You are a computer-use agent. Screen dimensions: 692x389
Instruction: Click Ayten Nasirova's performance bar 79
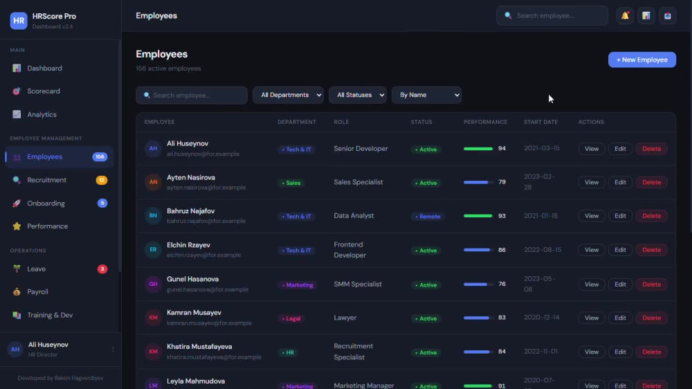coord(479,182)
